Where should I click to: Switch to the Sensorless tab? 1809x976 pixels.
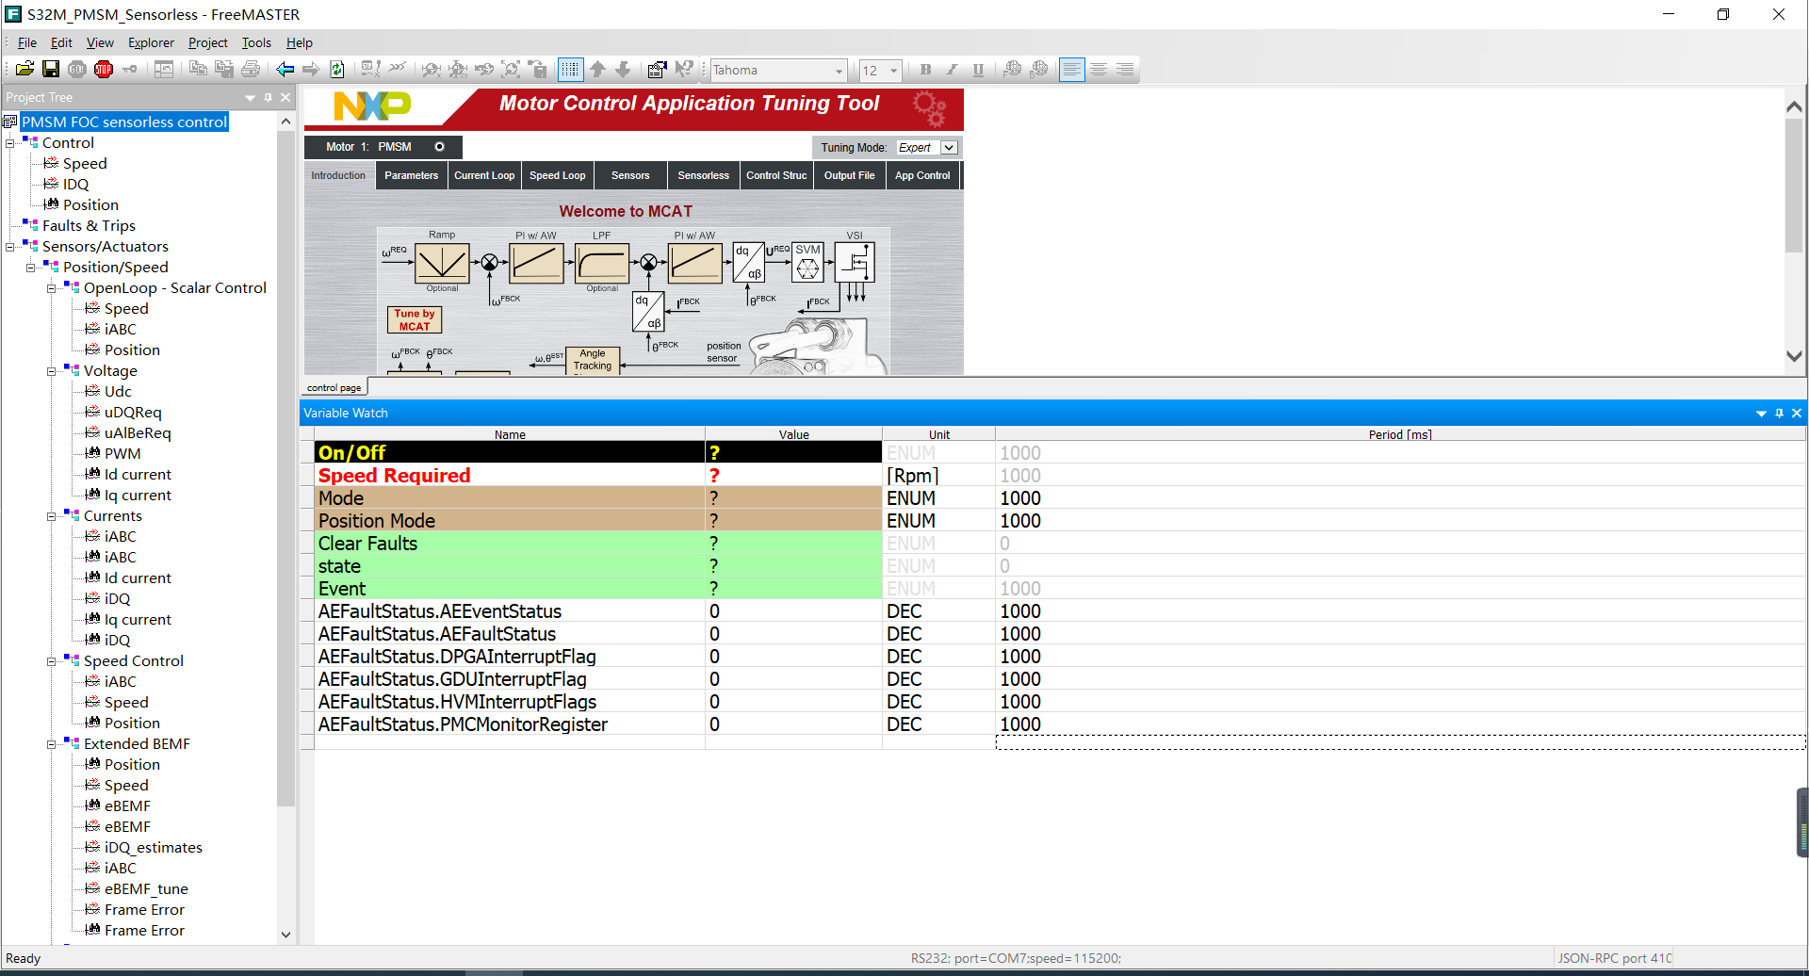[x=703, y=175]
